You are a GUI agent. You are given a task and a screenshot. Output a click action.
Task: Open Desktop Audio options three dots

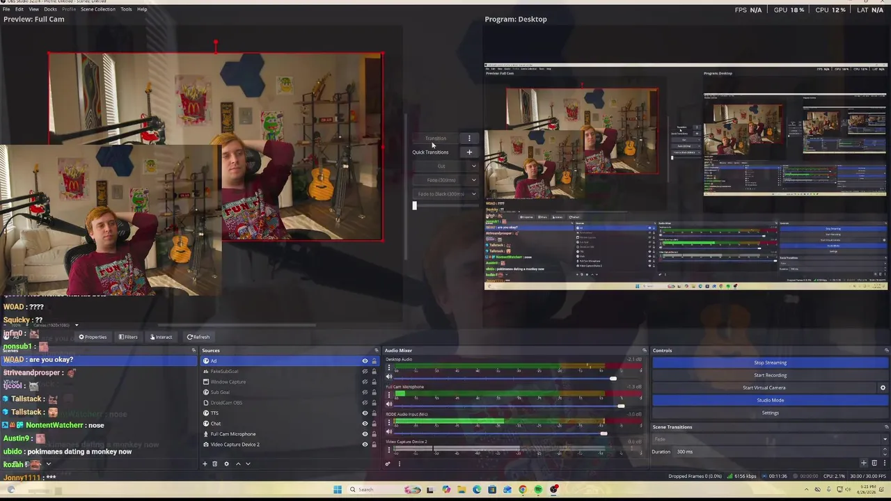389,367
